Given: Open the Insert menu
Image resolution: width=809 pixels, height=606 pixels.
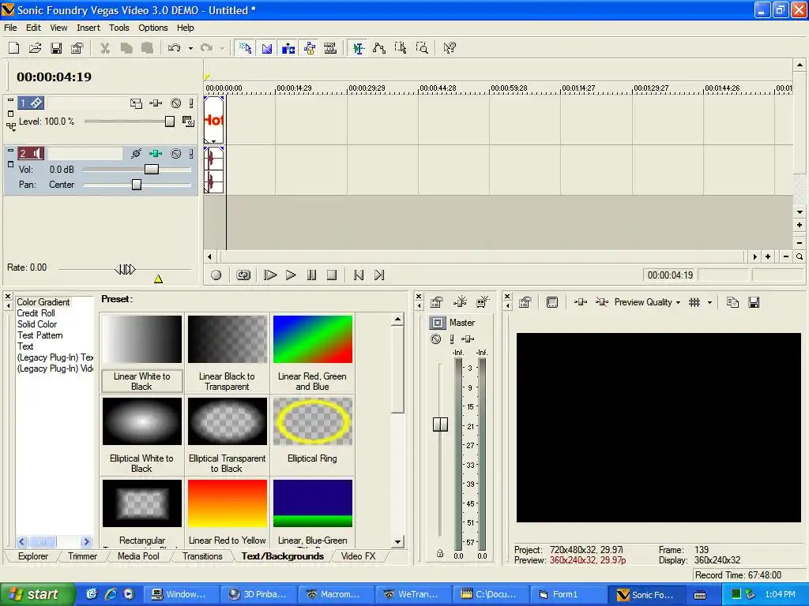Looking at the screenshot, I should (88, 28).
